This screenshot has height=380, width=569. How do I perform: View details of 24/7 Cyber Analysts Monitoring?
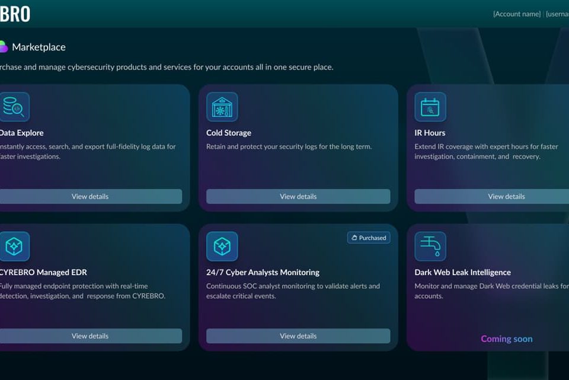(x=298, y=336)
